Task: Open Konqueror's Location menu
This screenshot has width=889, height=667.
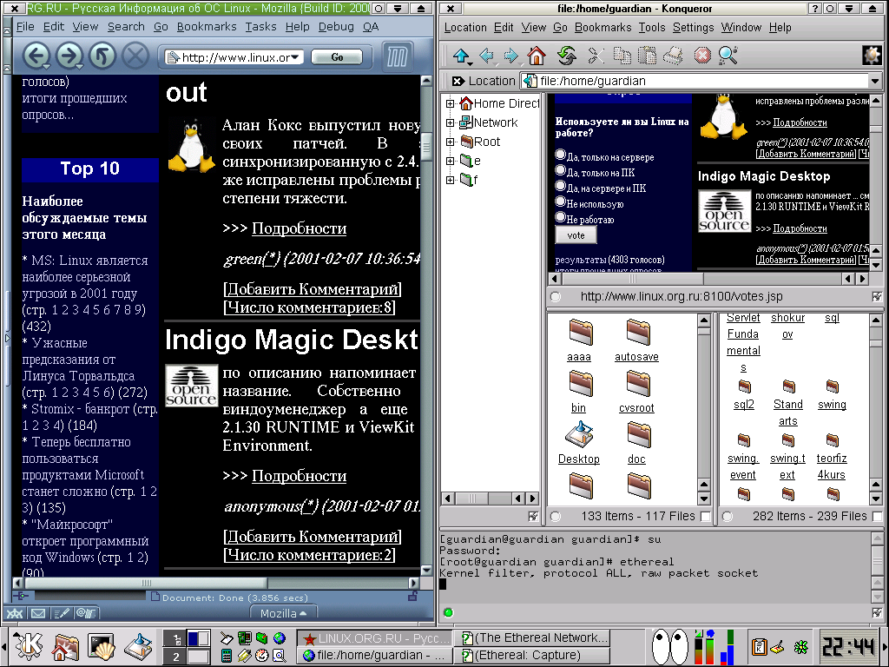Action: click(x=465, y=27)
